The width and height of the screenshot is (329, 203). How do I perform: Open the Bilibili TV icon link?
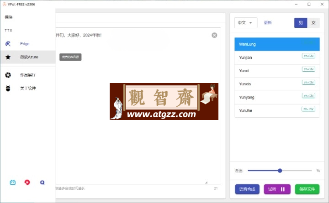pyautogui.click(x=13, y=182)
